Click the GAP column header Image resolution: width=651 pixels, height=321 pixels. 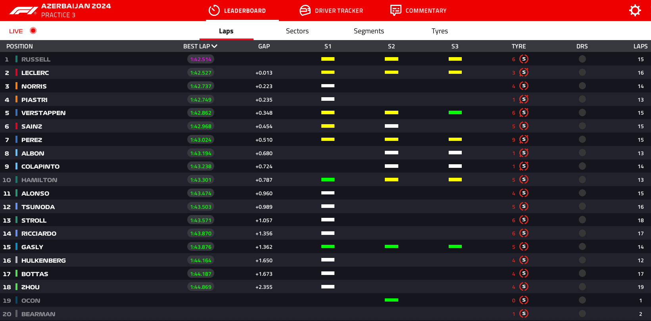tap(264, 46)
